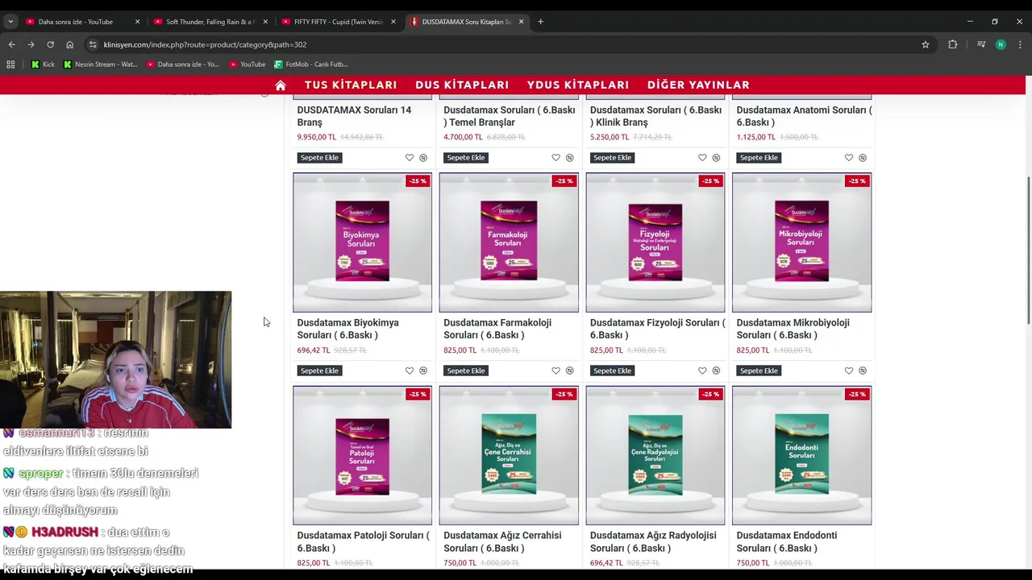
Task: Add Farmakoloji Soruları to cart
Action: tap(466, 371)
